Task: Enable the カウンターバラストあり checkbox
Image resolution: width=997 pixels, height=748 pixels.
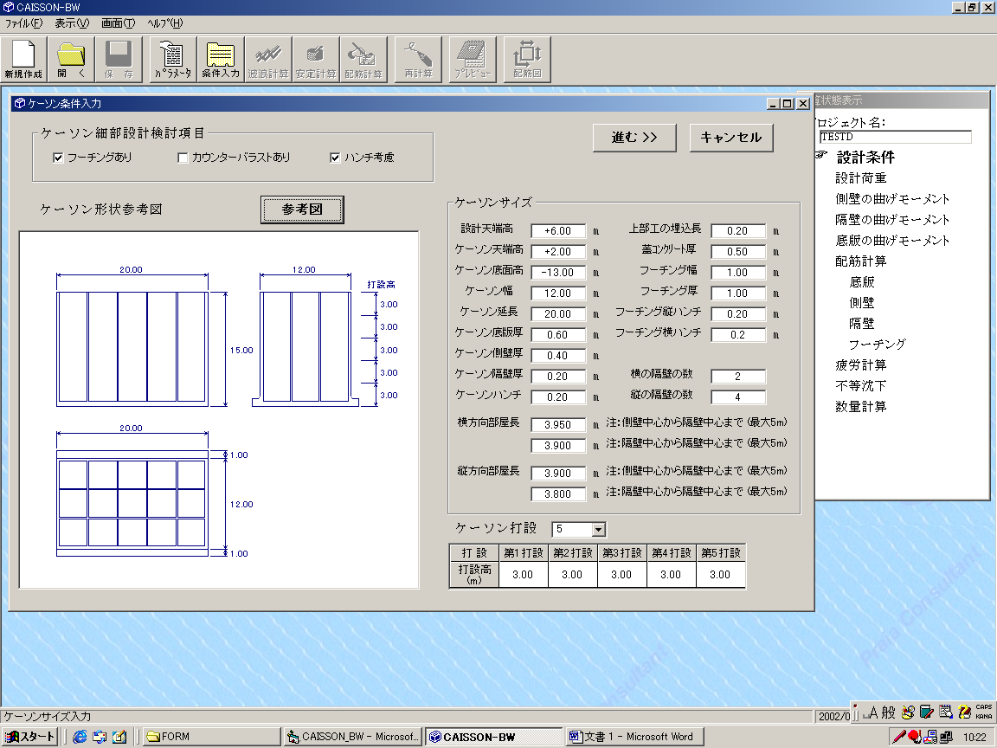Action: point(183,158)
